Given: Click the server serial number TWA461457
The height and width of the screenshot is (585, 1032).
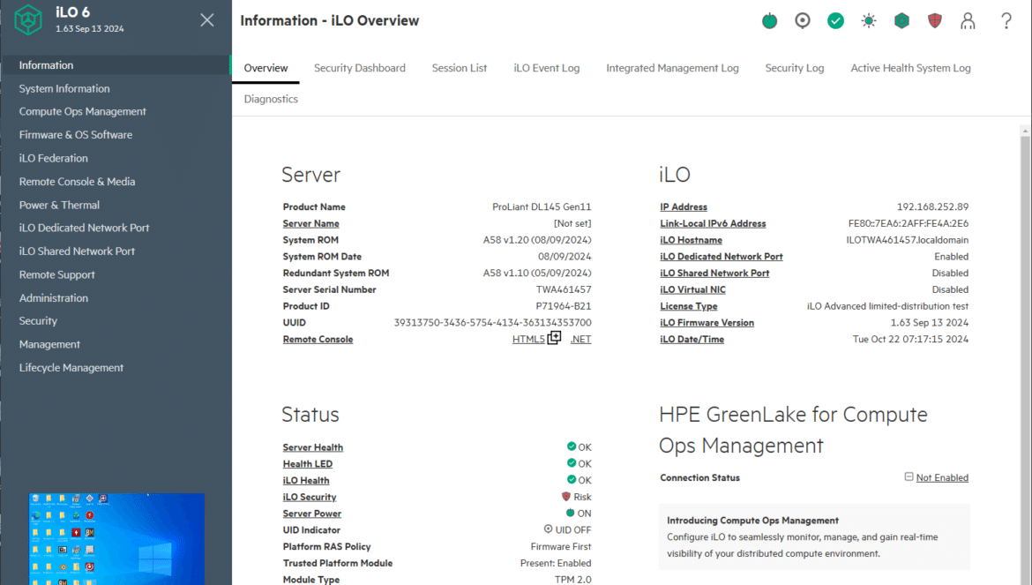Looking at the screenshot, I should [564, 289].
